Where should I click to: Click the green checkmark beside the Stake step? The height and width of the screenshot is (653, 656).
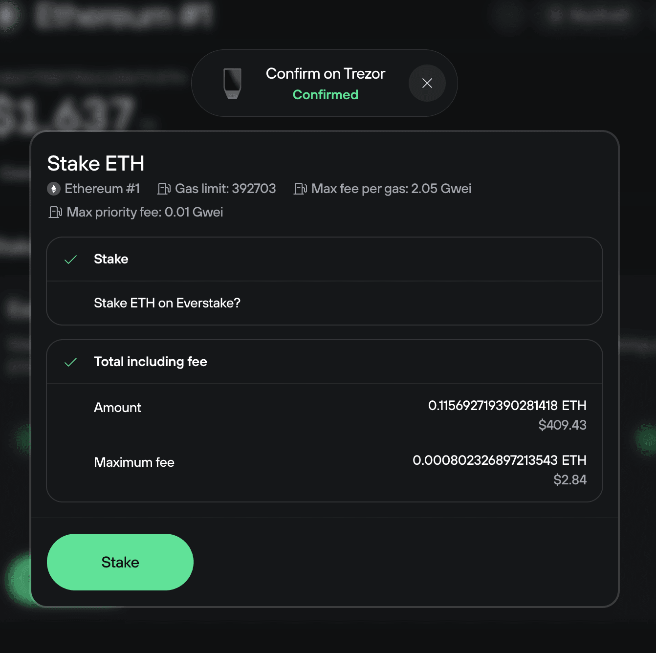click(71, 260)
